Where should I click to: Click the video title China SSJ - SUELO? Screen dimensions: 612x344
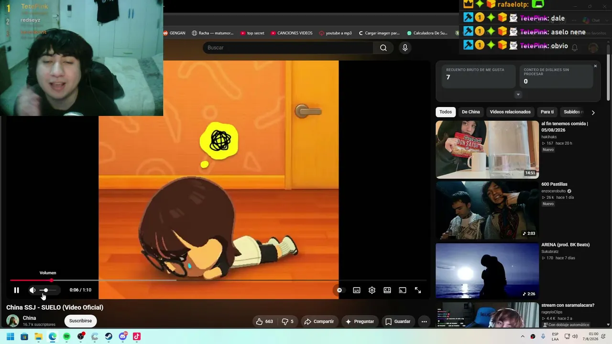point(55,307)
